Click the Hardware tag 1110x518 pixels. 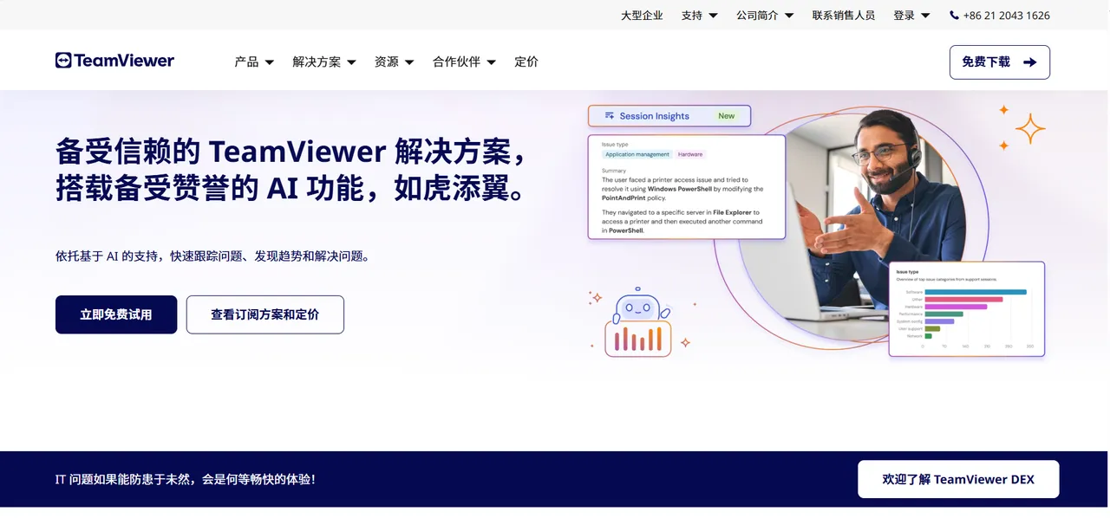pos(690,154)
